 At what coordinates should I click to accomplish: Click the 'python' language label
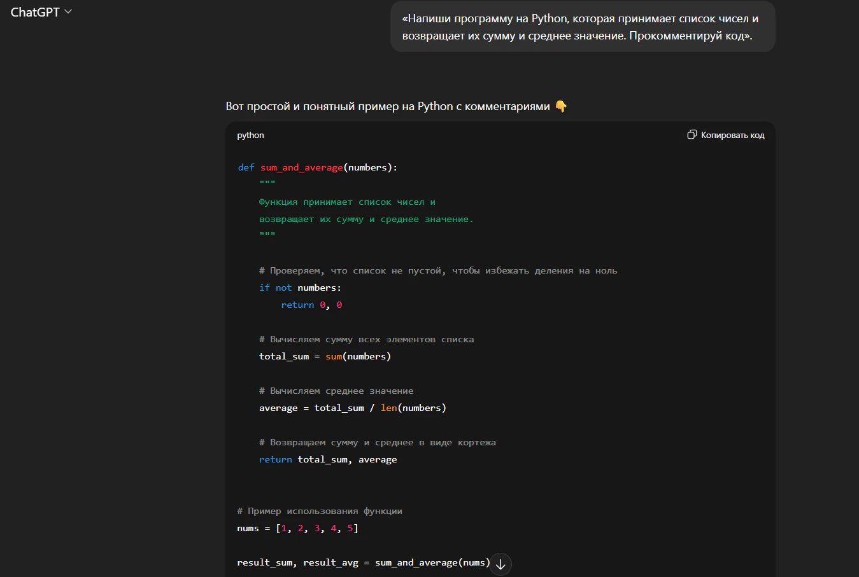(250, 135)
